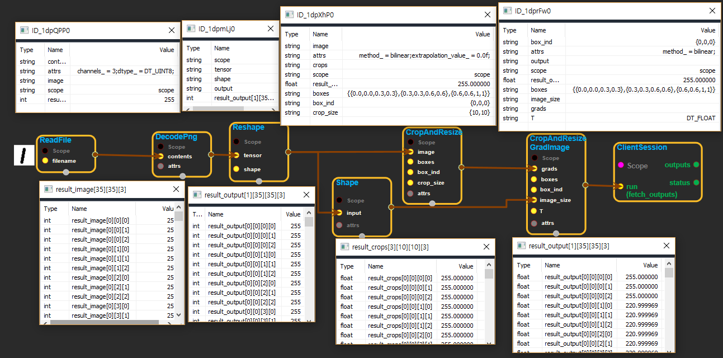The height and width of the screenshot is (358, 723).
Task: Click the green outputs pin on ClientSession
Action: tap(696, 165)
